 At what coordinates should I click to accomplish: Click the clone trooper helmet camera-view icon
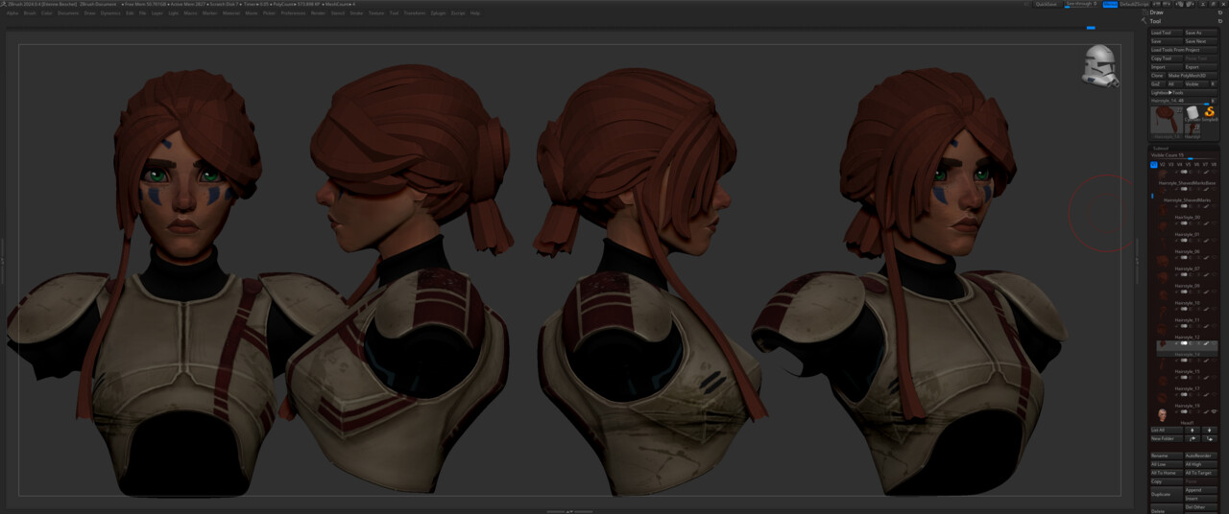1100,66
